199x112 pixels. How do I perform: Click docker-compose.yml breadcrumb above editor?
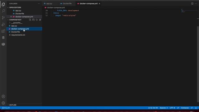[x=56, y=7]
